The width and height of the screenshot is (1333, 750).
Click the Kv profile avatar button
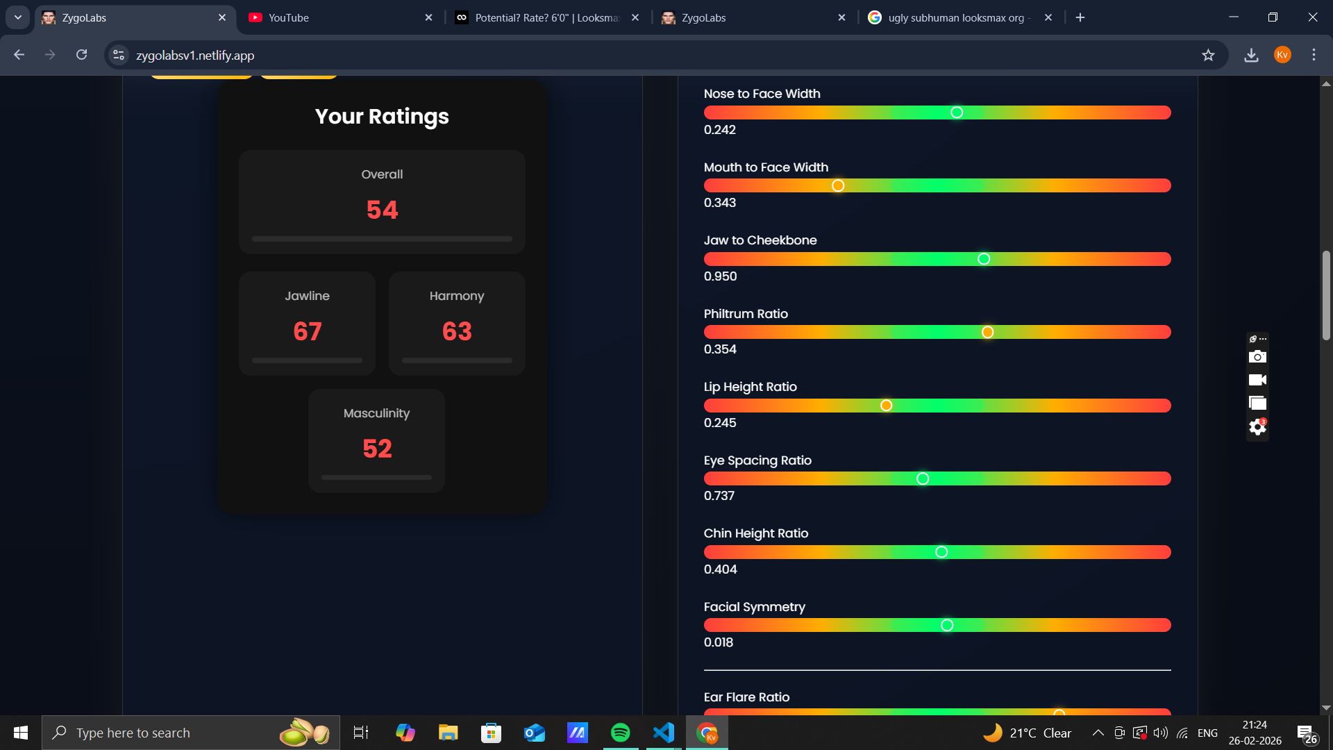(x=1282, y=55)
